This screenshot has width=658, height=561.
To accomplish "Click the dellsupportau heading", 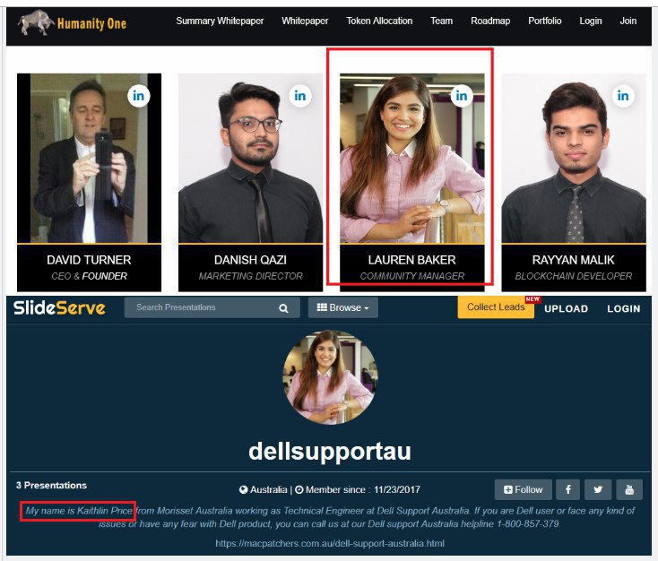I will click(x=330, y=452).
